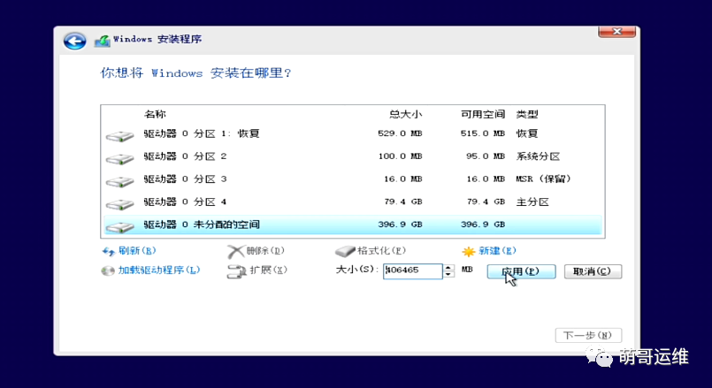
Task: Click the 刷新(R) link
Action: pos(137,250)
